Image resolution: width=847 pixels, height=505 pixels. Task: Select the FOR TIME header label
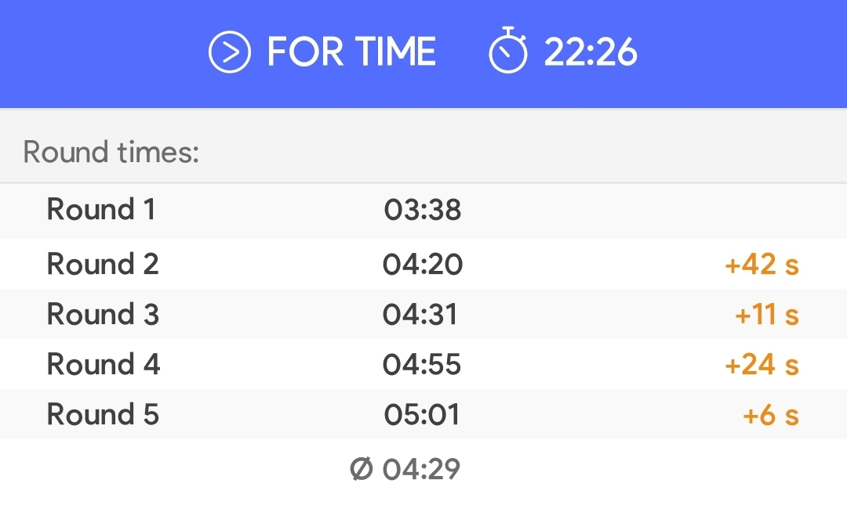(x=351, y=52)
